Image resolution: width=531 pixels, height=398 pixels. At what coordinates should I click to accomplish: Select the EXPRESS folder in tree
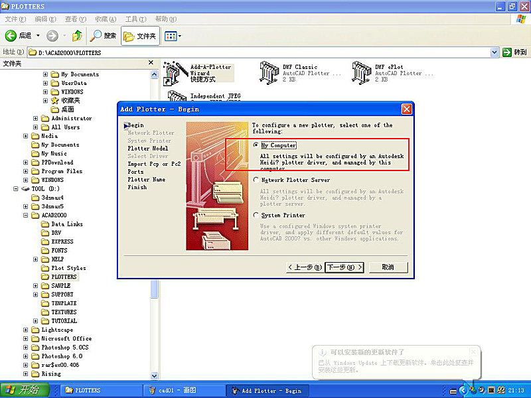58,241
